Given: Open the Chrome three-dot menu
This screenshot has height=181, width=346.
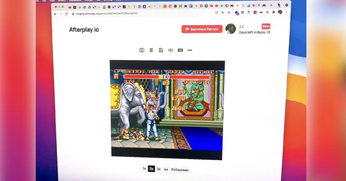Looking at the screenshot, I should [x=286, y=12].
